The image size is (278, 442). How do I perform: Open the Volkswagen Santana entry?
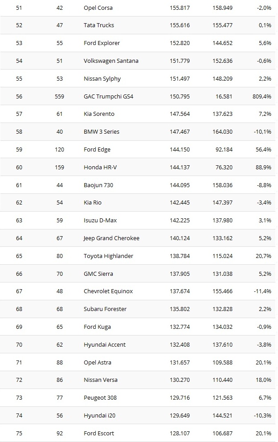click(111, 61)
